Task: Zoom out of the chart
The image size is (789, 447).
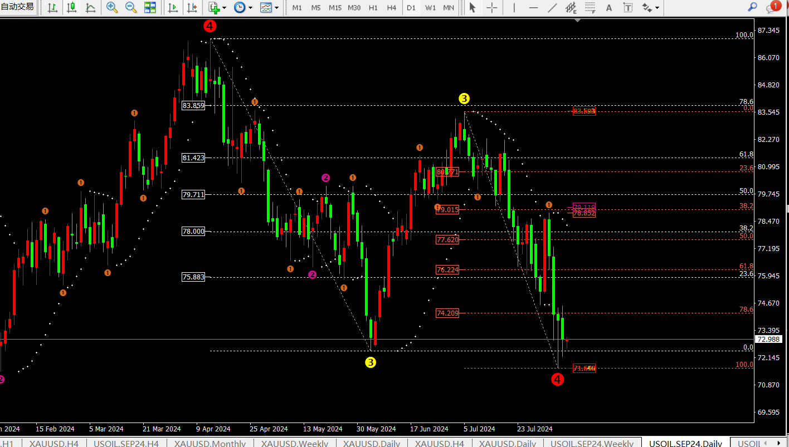Action: 131,8
